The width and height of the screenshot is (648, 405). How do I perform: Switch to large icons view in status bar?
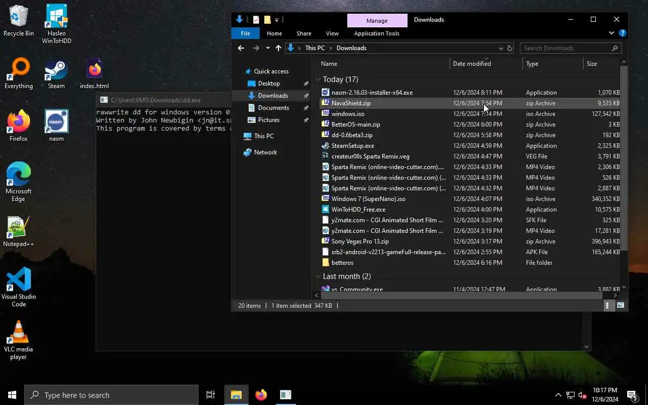[x=621, y=305]
